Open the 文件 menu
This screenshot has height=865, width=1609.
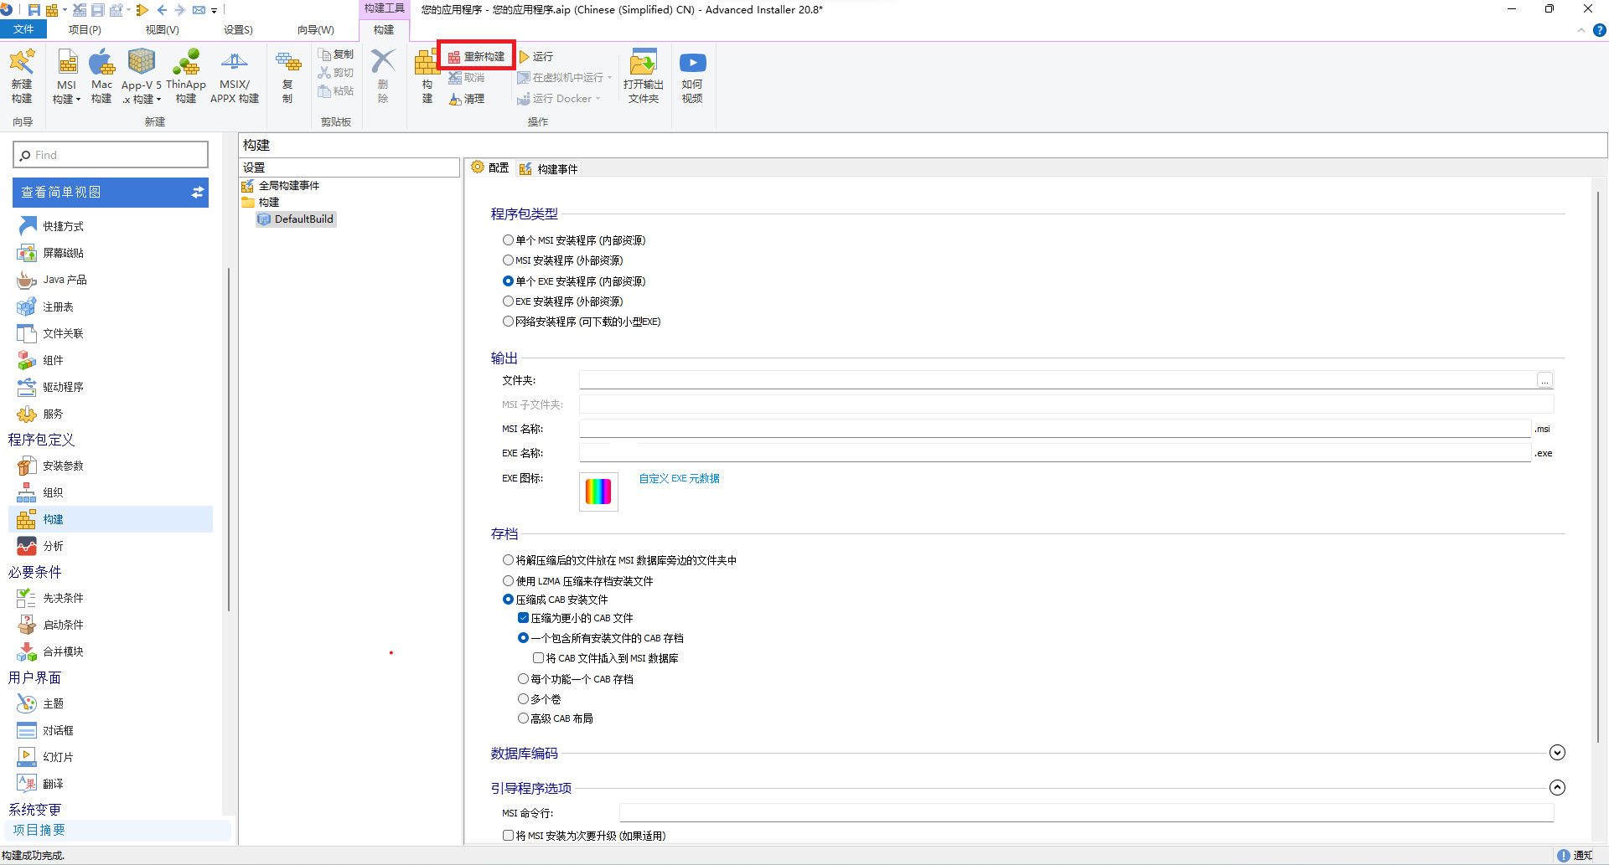pos(23,29)
